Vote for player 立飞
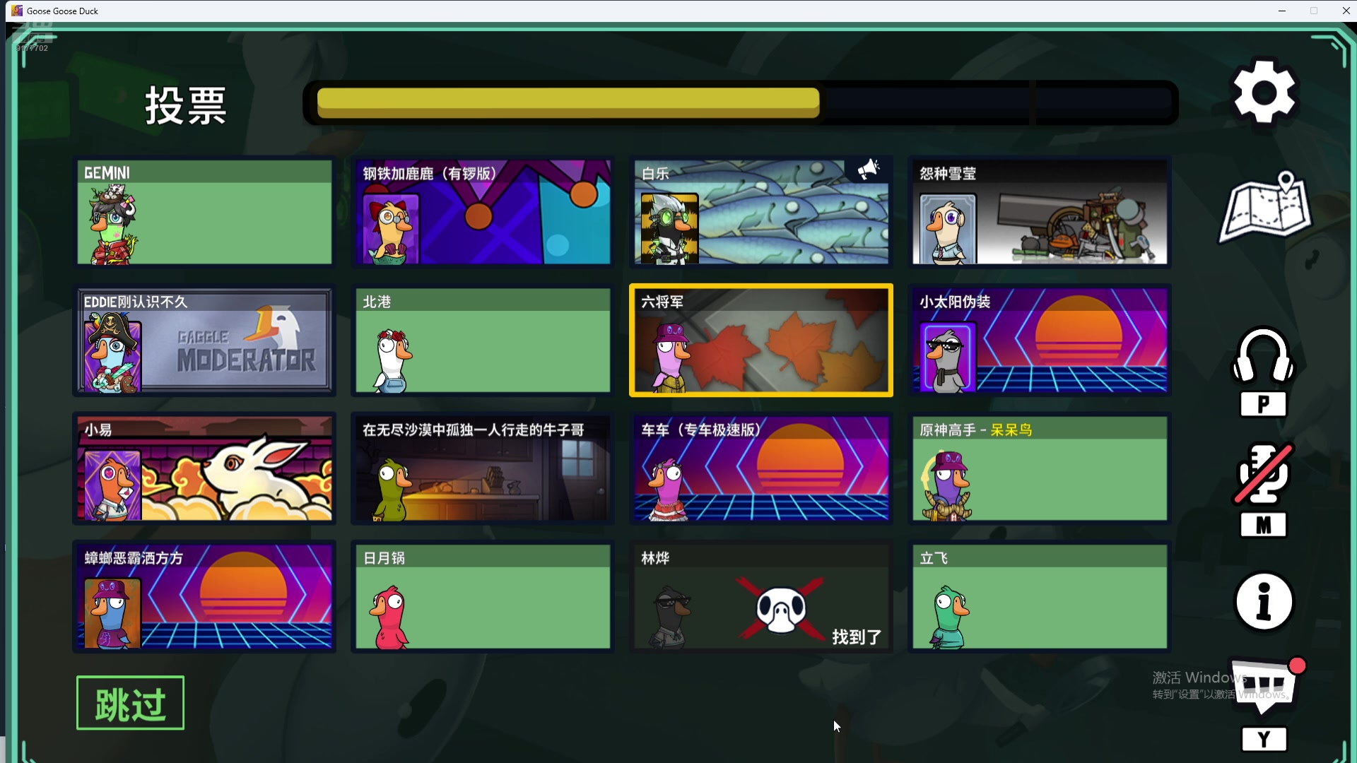Viewport: 1357px width, 763px height. coord(1040,597)
